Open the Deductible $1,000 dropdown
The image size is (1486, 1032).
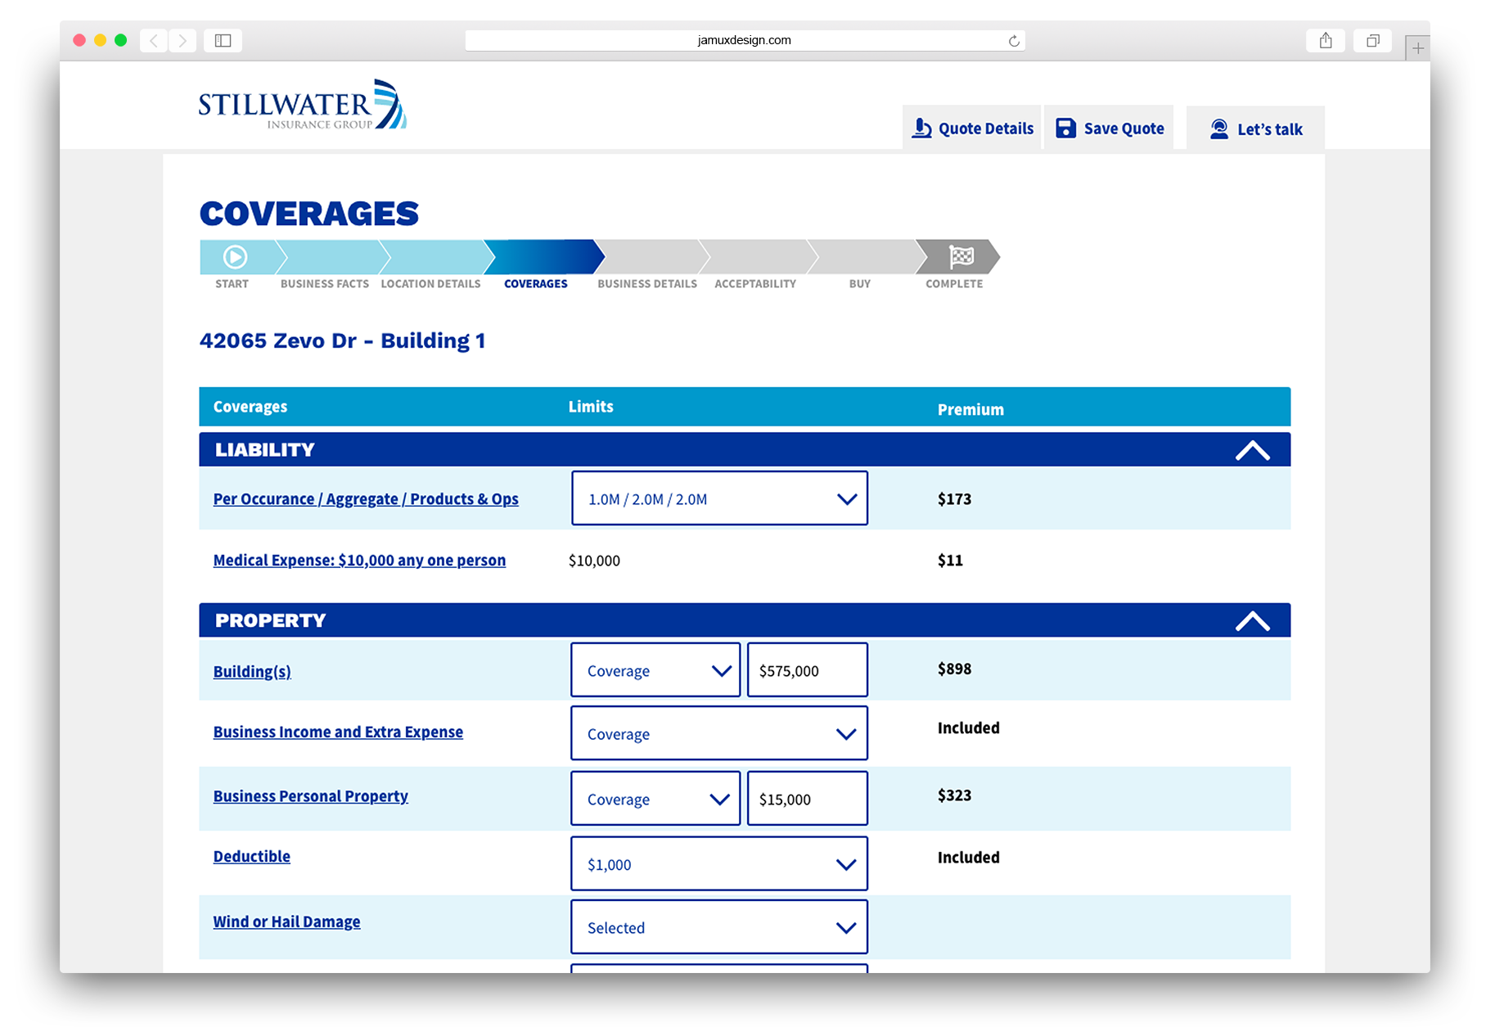pyautogui.click(x=719, y=864)
